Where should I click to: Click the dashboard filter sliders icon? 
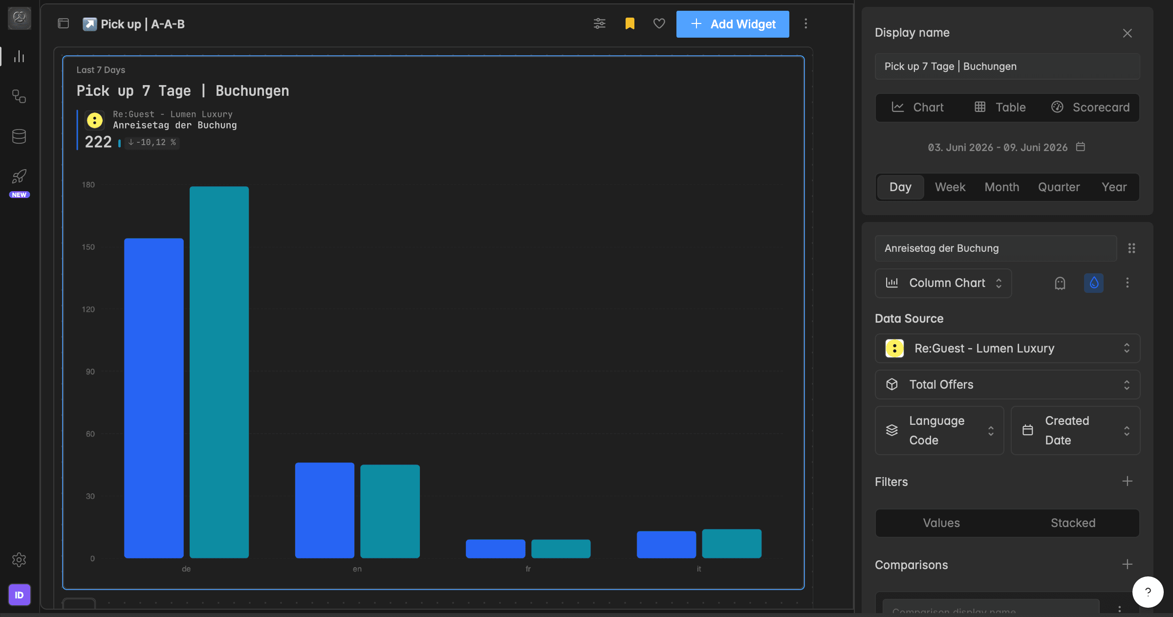click(x=600, y=23)
